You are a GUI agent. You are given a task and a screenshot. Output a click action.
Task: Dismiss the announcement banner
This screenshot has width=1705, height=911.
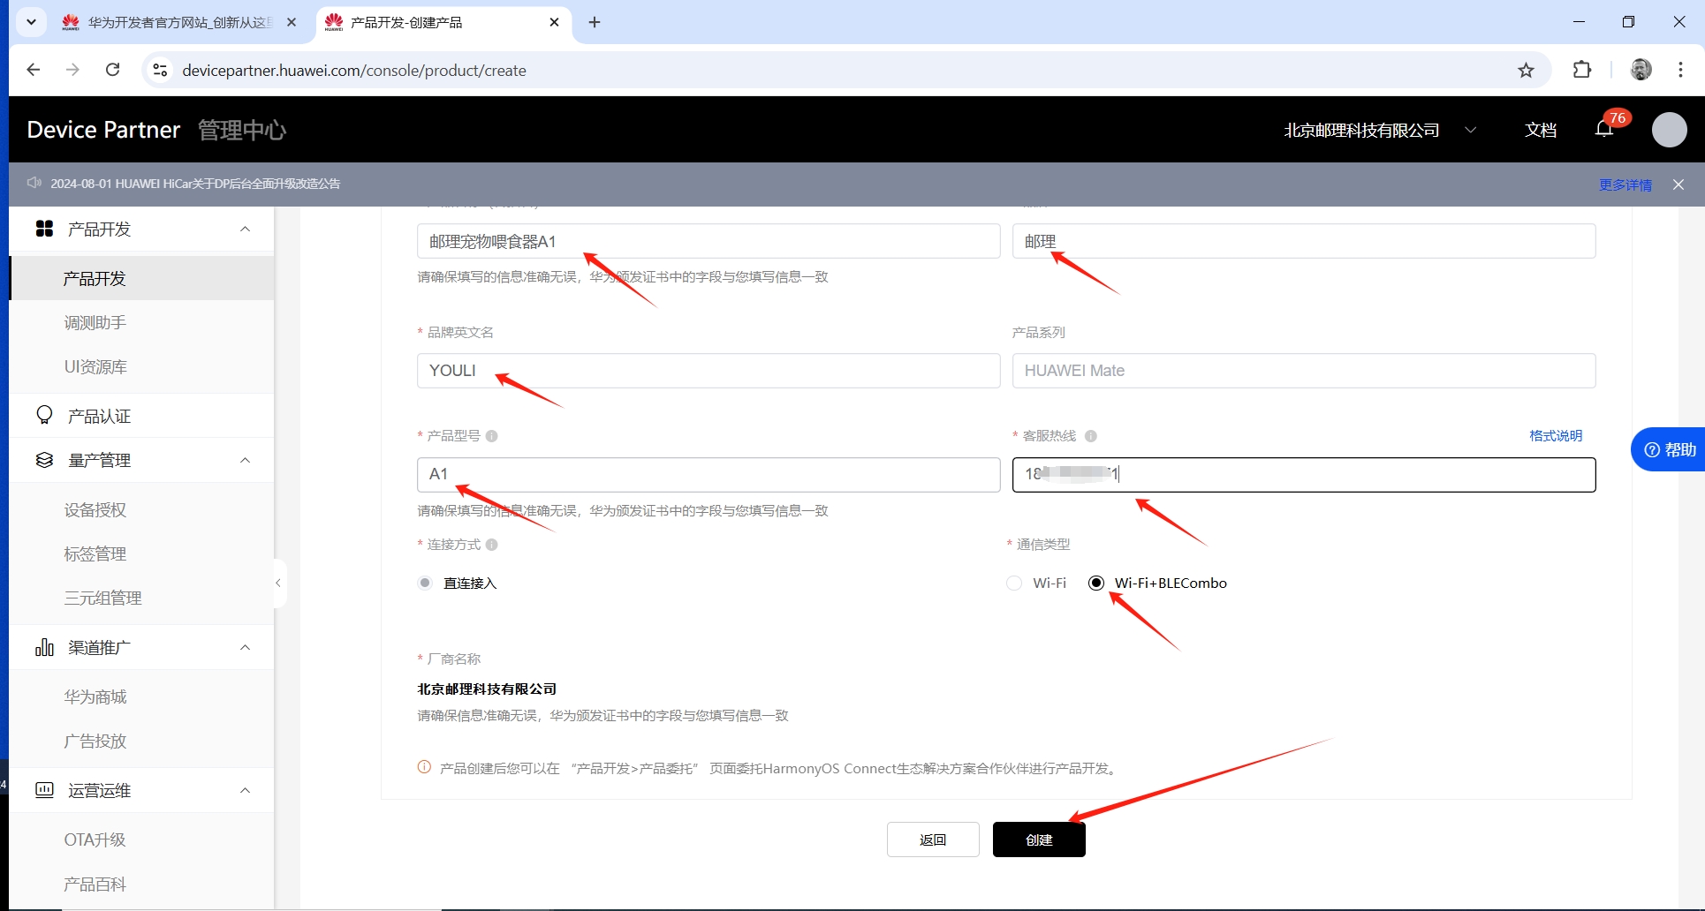tap(1678, 184)
